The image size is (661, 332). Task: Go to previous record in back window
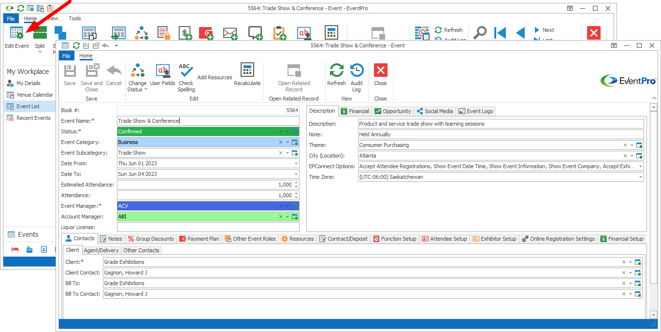pyautogui.click(x=520, y=33)
